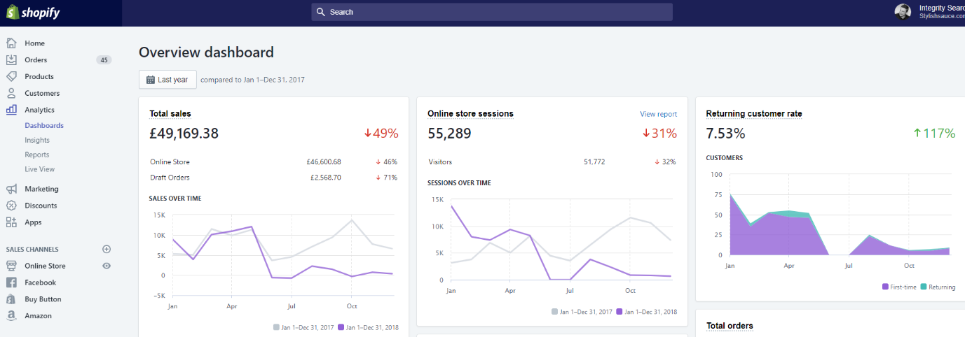Open the Discounts section
Screen dimensions: 965x337
pyautogui.click(x=41, y=206)
